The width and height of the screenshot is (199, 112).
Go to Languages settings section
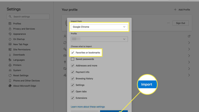pos(19,60)
